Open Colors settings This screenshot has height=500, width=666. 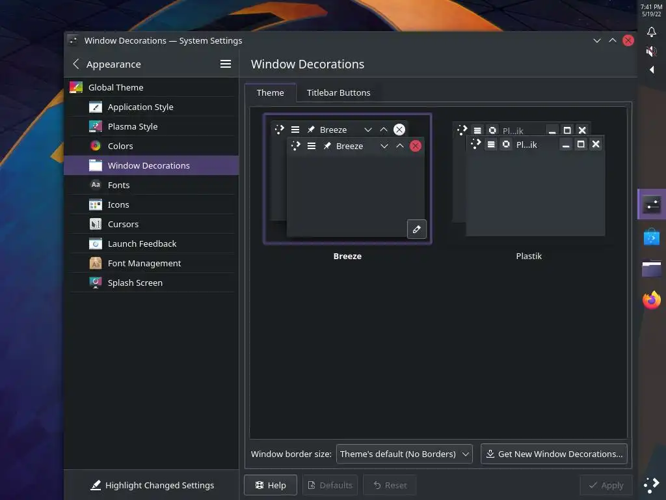pyautogui.click(x=152, y=146)
